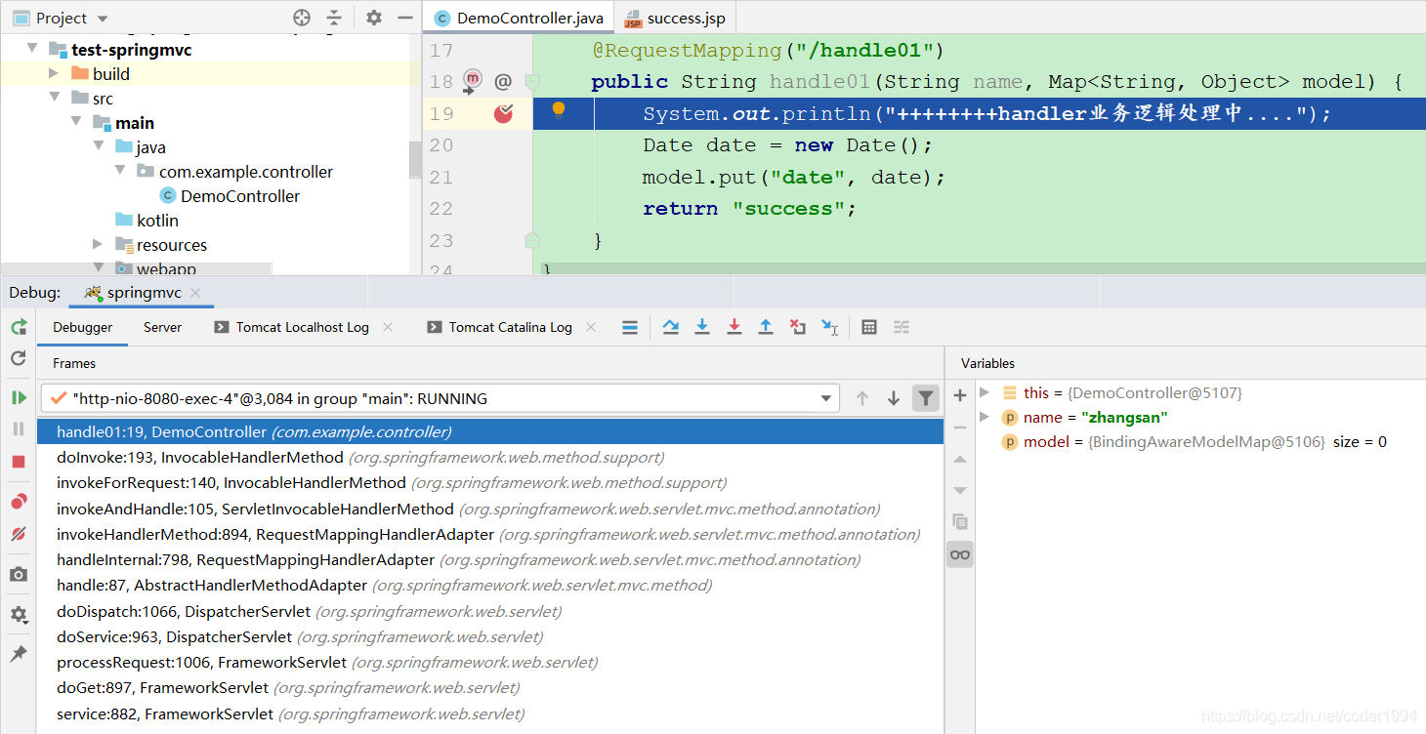Viewport: 1426px width, 734px height.
Task: Click Trace Current Stream Chain icon
Action: pos(902,327)
